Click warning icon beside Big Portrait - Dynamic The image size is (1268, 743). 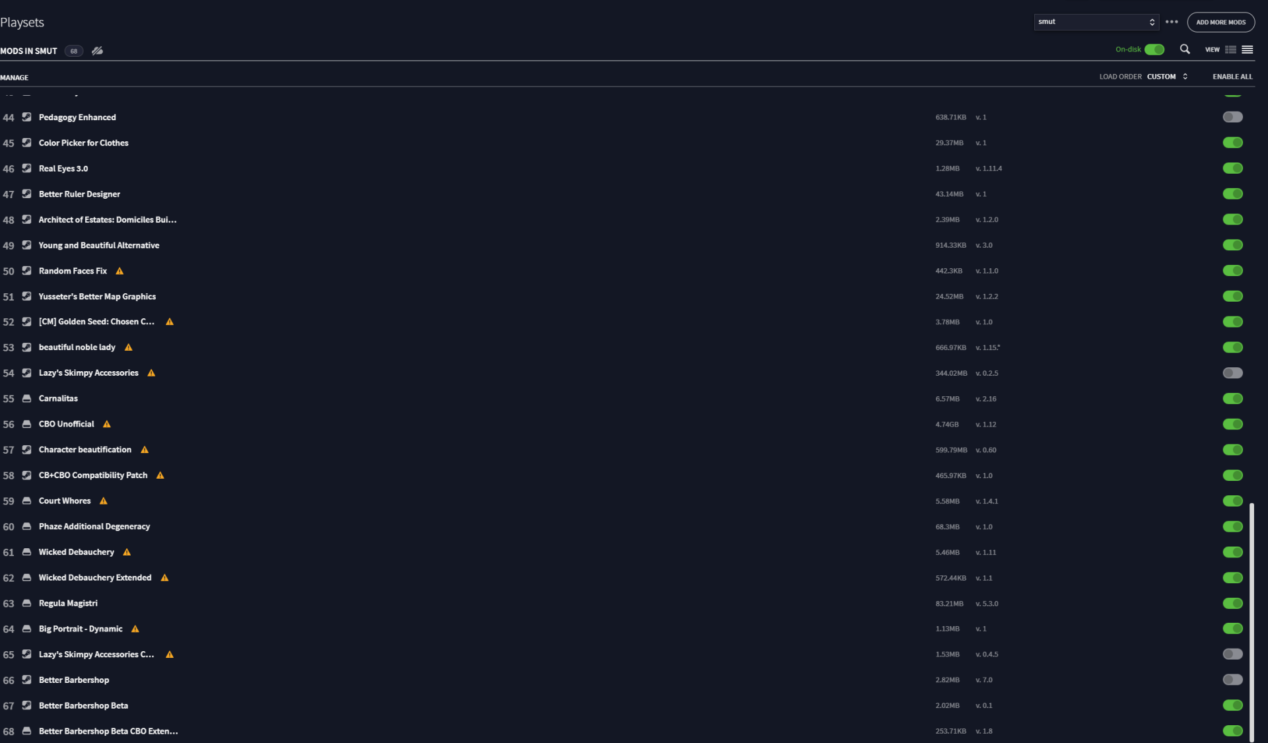tap(135, 629)
